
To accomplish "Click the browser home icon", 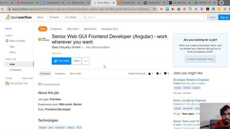I will (3, 9).
